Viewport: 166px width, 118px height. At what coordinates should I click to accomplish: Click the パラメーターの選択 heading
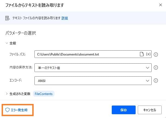21,33
